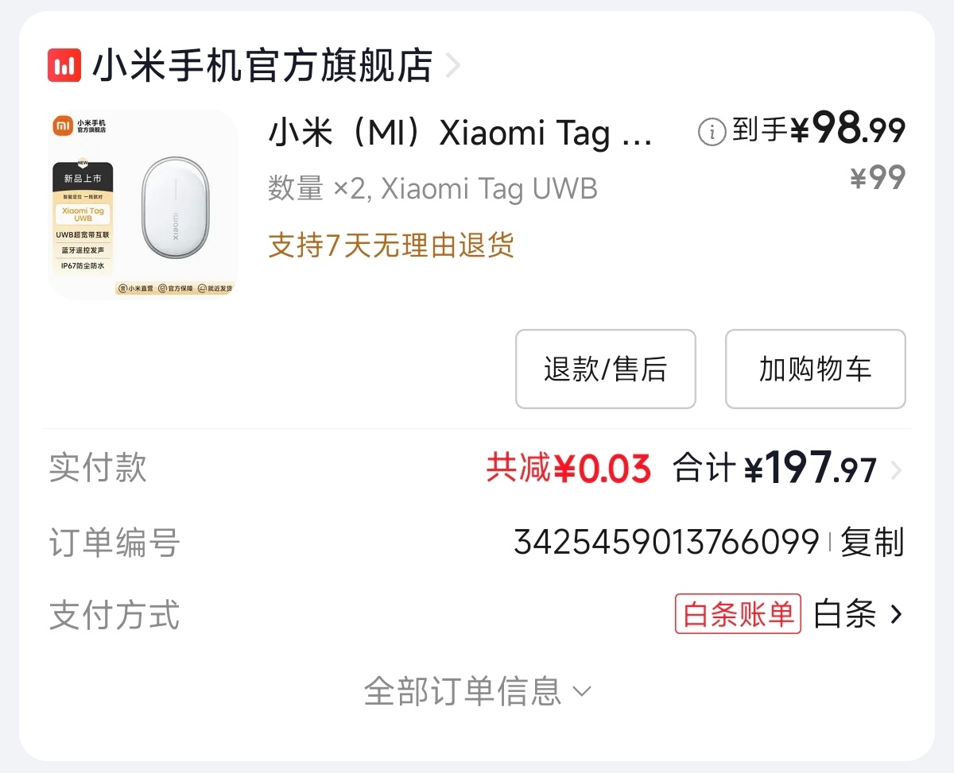Screen dimensions: 954x773
Task: Expand 全部订单信息 full order details
Action: pyautogui.click(x=477, y=691)
